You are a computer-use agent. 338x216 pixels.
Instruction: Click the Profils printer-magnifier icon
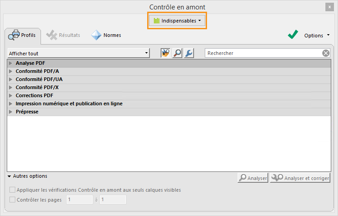(14, 35)
